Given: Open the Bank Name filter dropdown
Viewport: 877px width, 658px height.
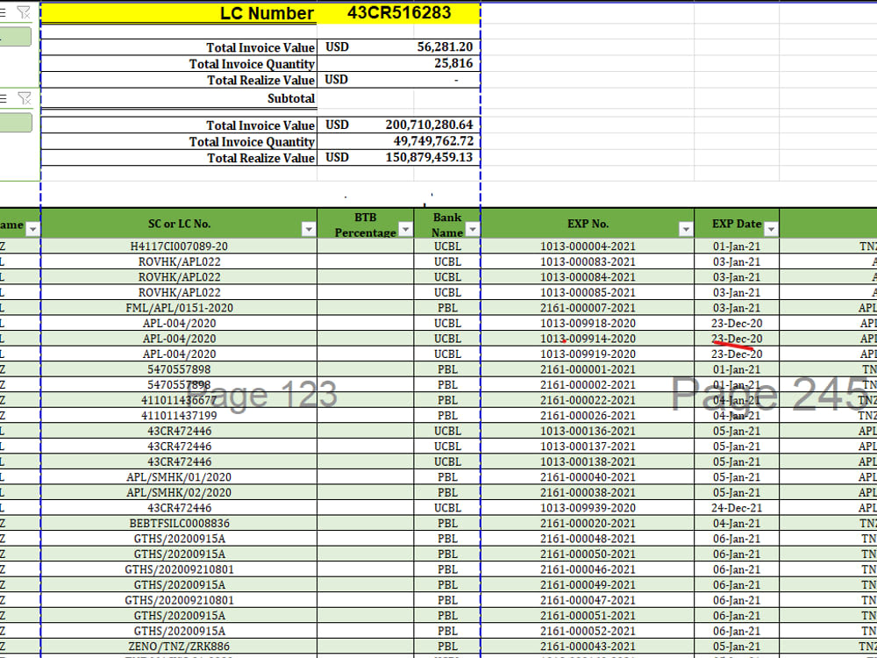Looking at the screenshot, I should pos(473,229).
